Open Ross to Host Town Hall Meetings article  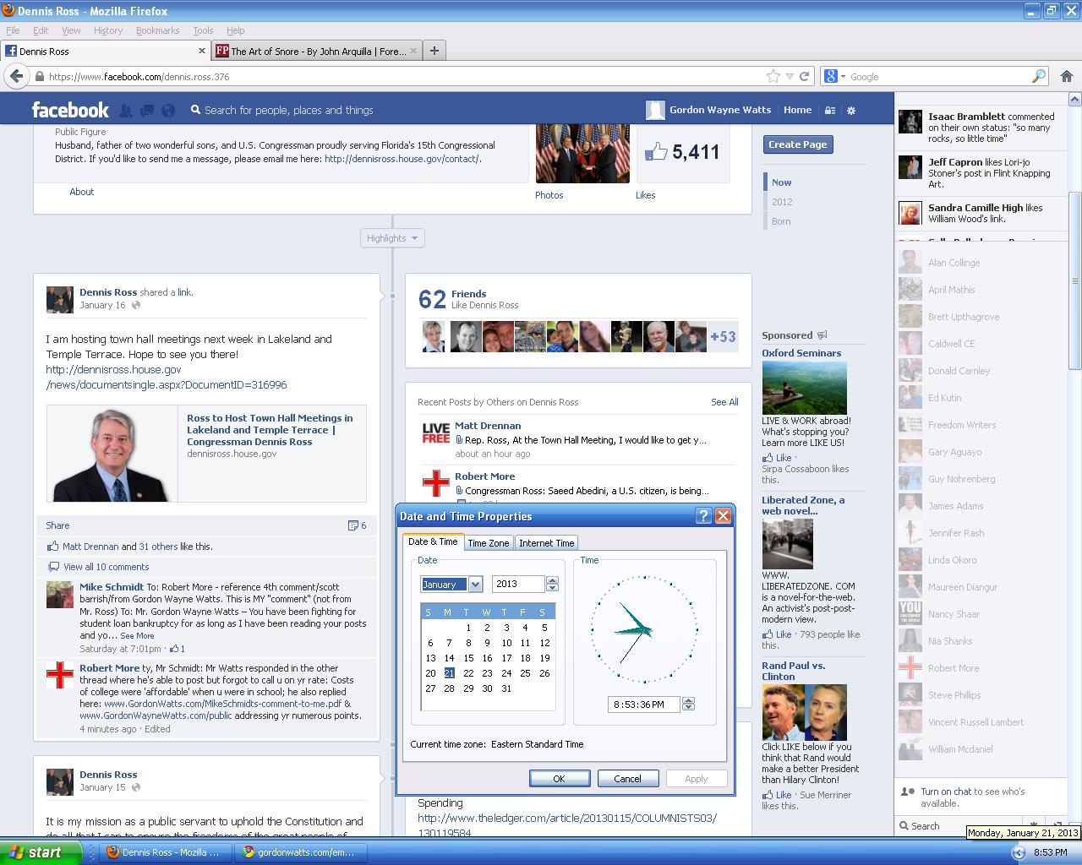tap(270, 430)
